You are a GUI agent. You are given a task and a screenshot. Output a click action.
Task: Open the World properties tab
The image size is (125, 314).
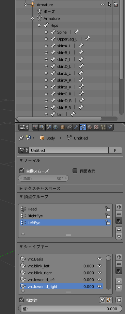coord(56,127)
